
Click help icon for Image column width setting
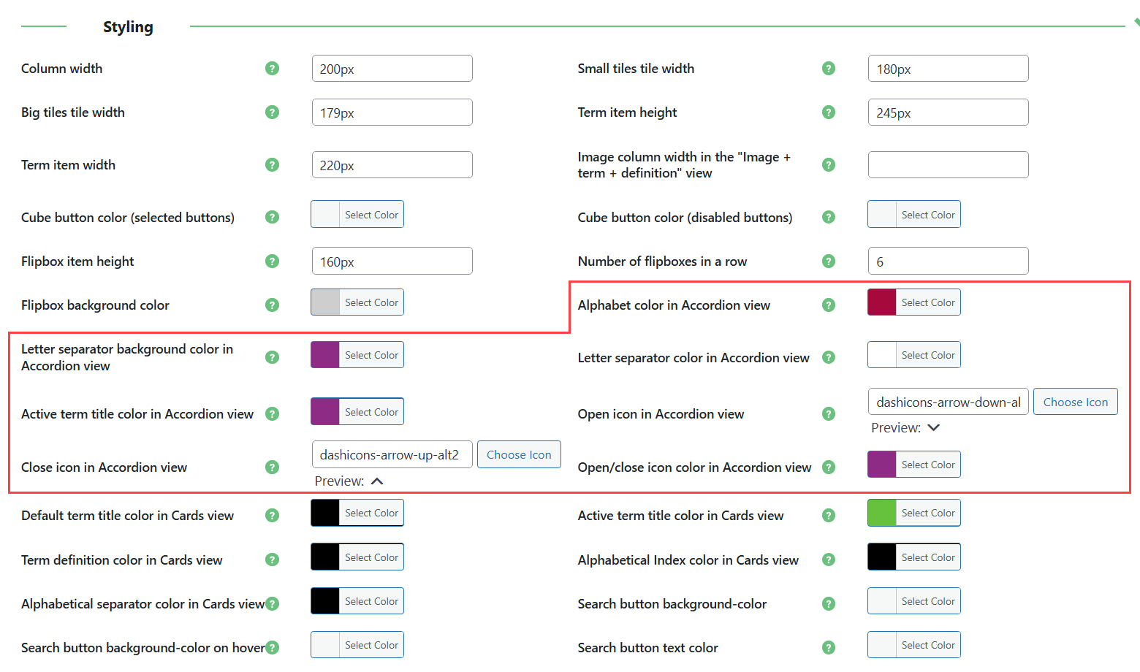click(x=829, y=164)
